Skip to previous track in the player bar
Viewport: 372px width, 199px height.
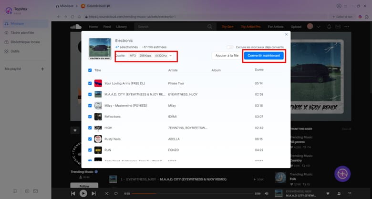pos(73,194)
